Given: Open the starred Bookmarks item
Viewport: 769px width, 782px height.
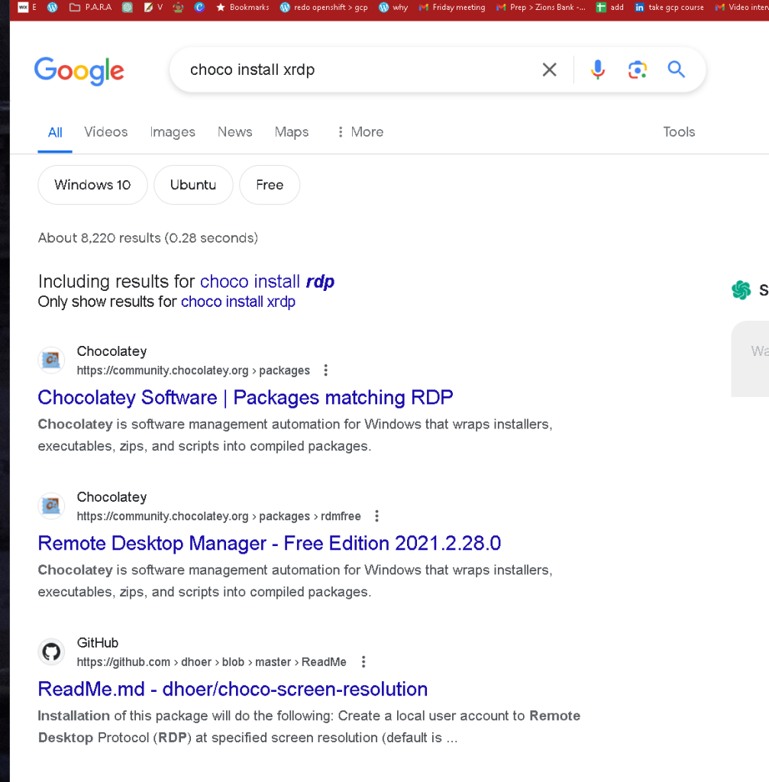Looking at the screenshot, I should (242, 7).
